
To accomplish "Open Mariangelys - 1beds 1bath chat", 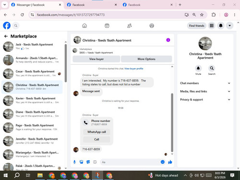I will point(32,155).
